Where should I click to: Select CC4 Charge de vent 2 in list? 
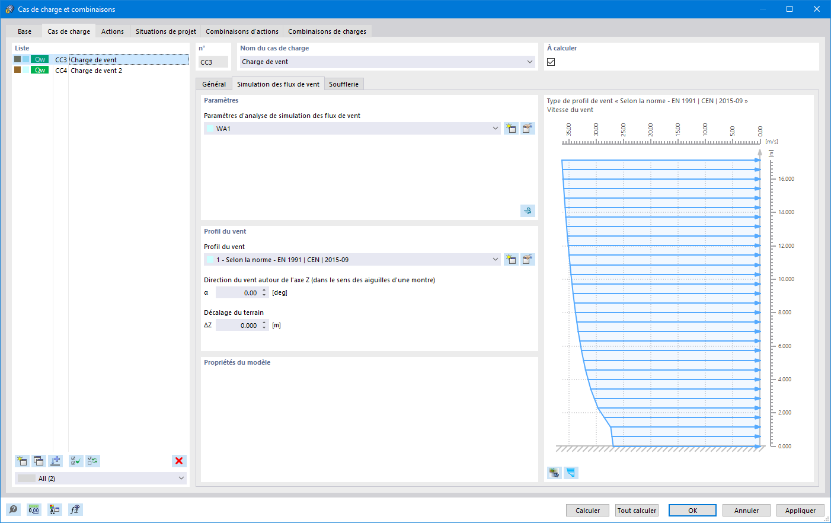(101, 70)
